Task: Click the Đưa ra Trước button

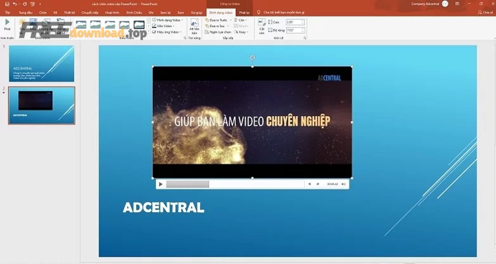Action: pos(216,20)
